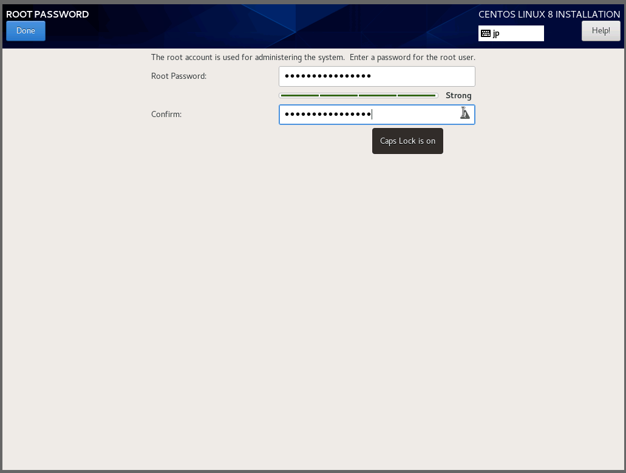
Task: Click the second segment of strength bar
Action: pos(338,96)
